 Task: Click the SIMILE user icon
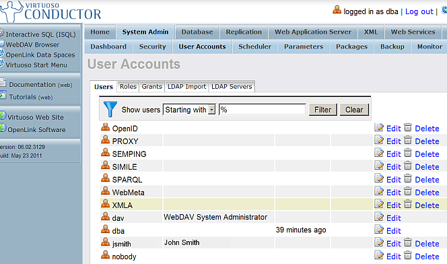tap(106, 166)
